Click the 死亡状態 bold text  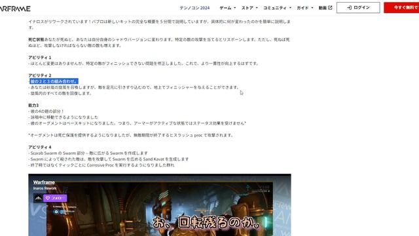[x=36, y=39]
